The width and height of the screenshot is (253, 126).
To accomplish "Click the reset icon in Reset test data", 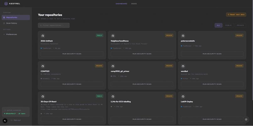I will (229, 15).
